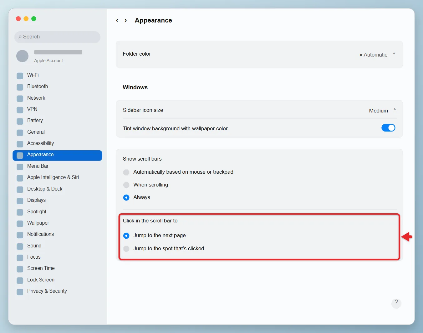Click the green zoom window button
This screenshot has height=333, width=423.
tap(34, 19)
